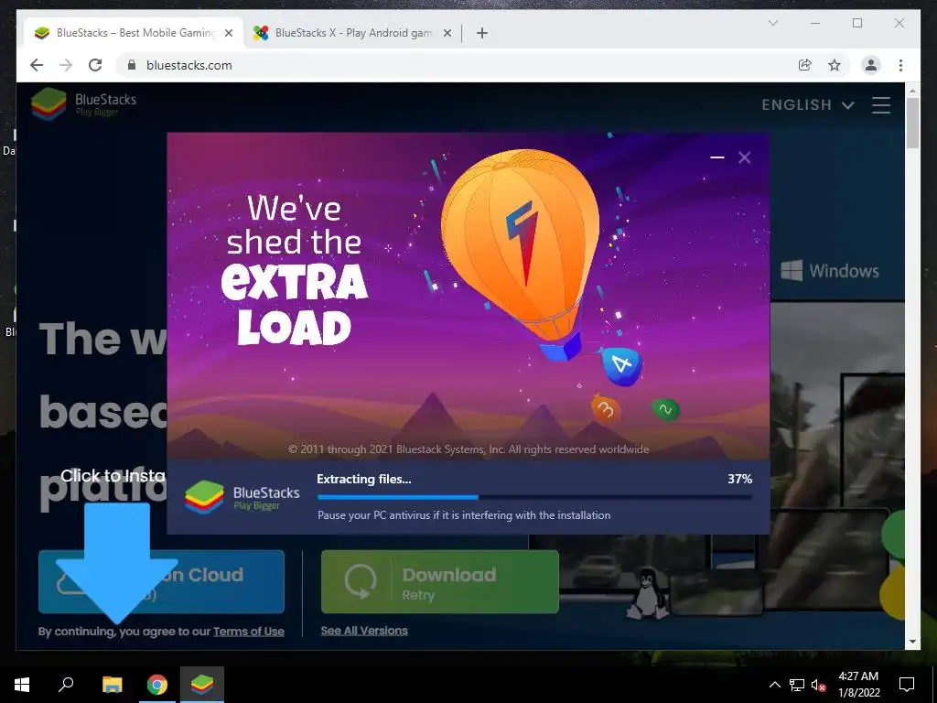Click the blue Cloud play button

click(161, 581)
